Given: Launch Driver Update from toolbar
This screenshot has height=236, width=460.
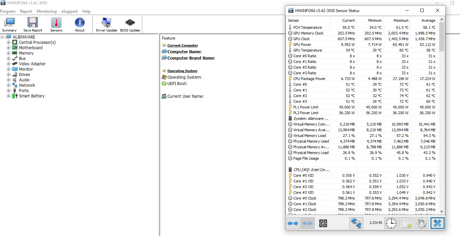Looking at the screenshot, I should (x=106, y=24).
